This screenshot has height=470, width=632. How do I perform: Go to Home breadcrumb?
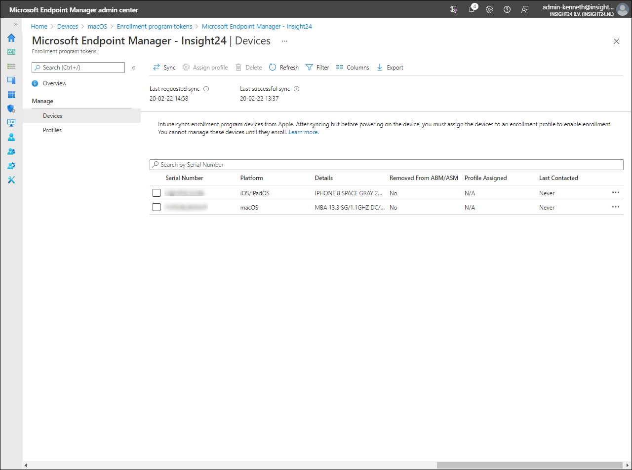[39, 27]
